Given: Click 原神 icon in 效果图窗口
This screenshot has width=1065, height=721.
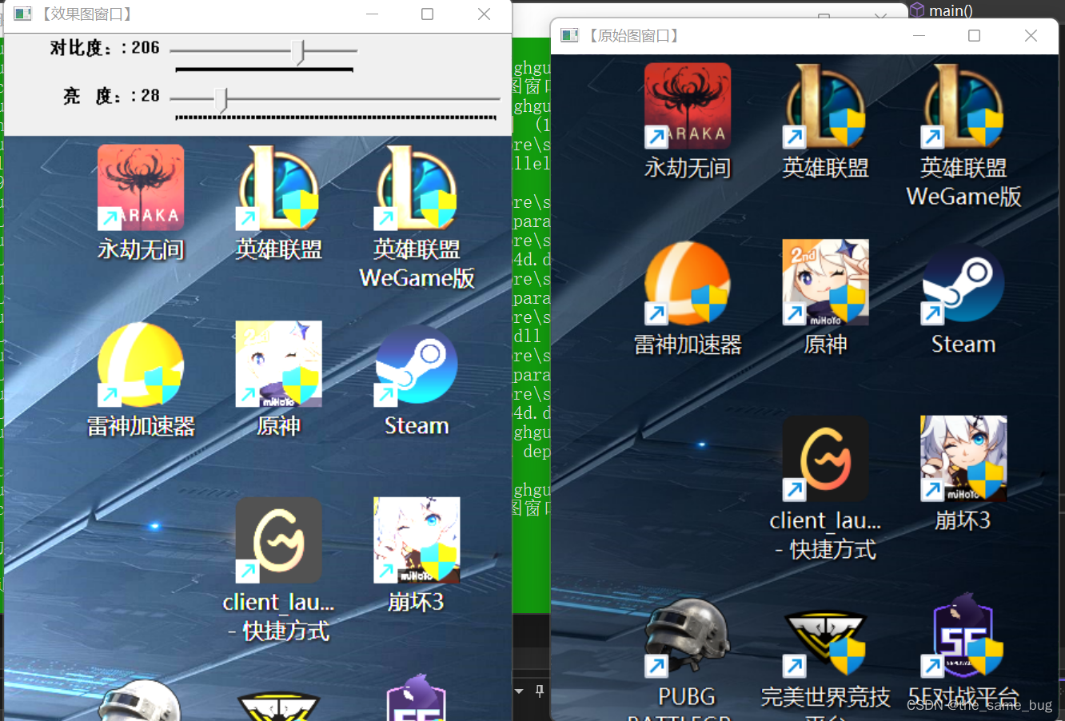Looking at the screenshot, I should click(278, 364).
